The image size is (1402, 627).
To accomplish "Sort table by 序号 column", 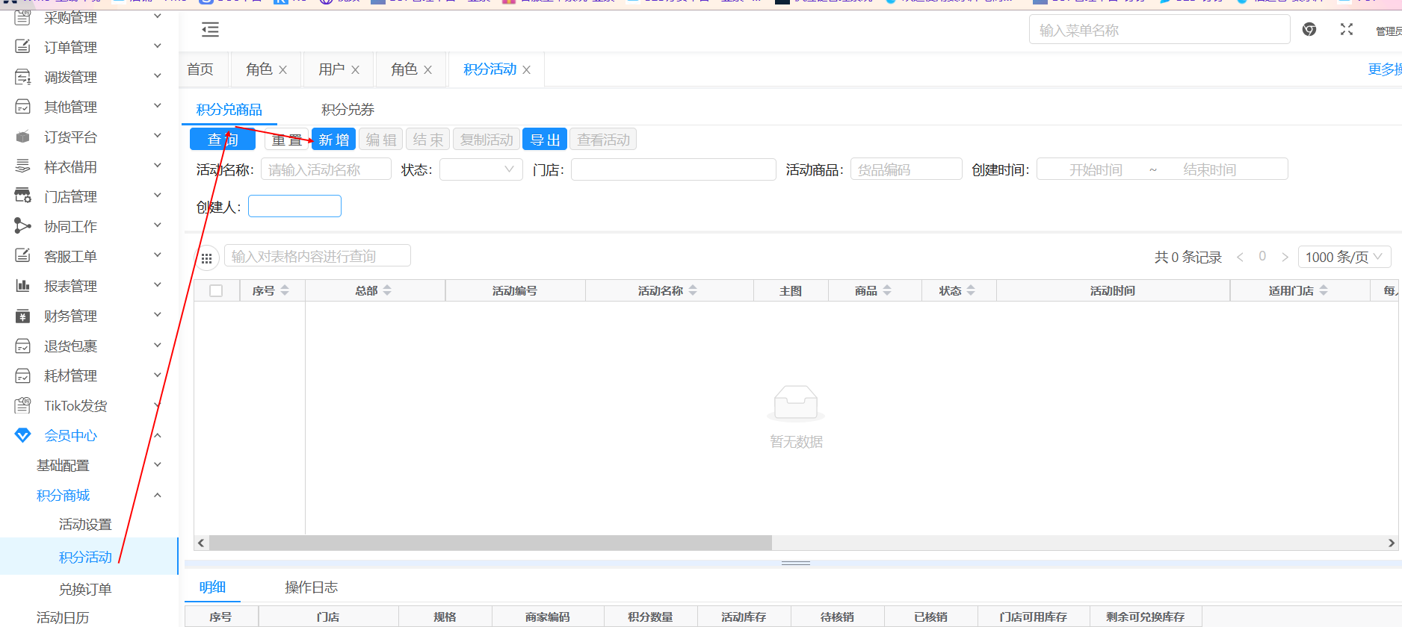I will click(285, 291).
